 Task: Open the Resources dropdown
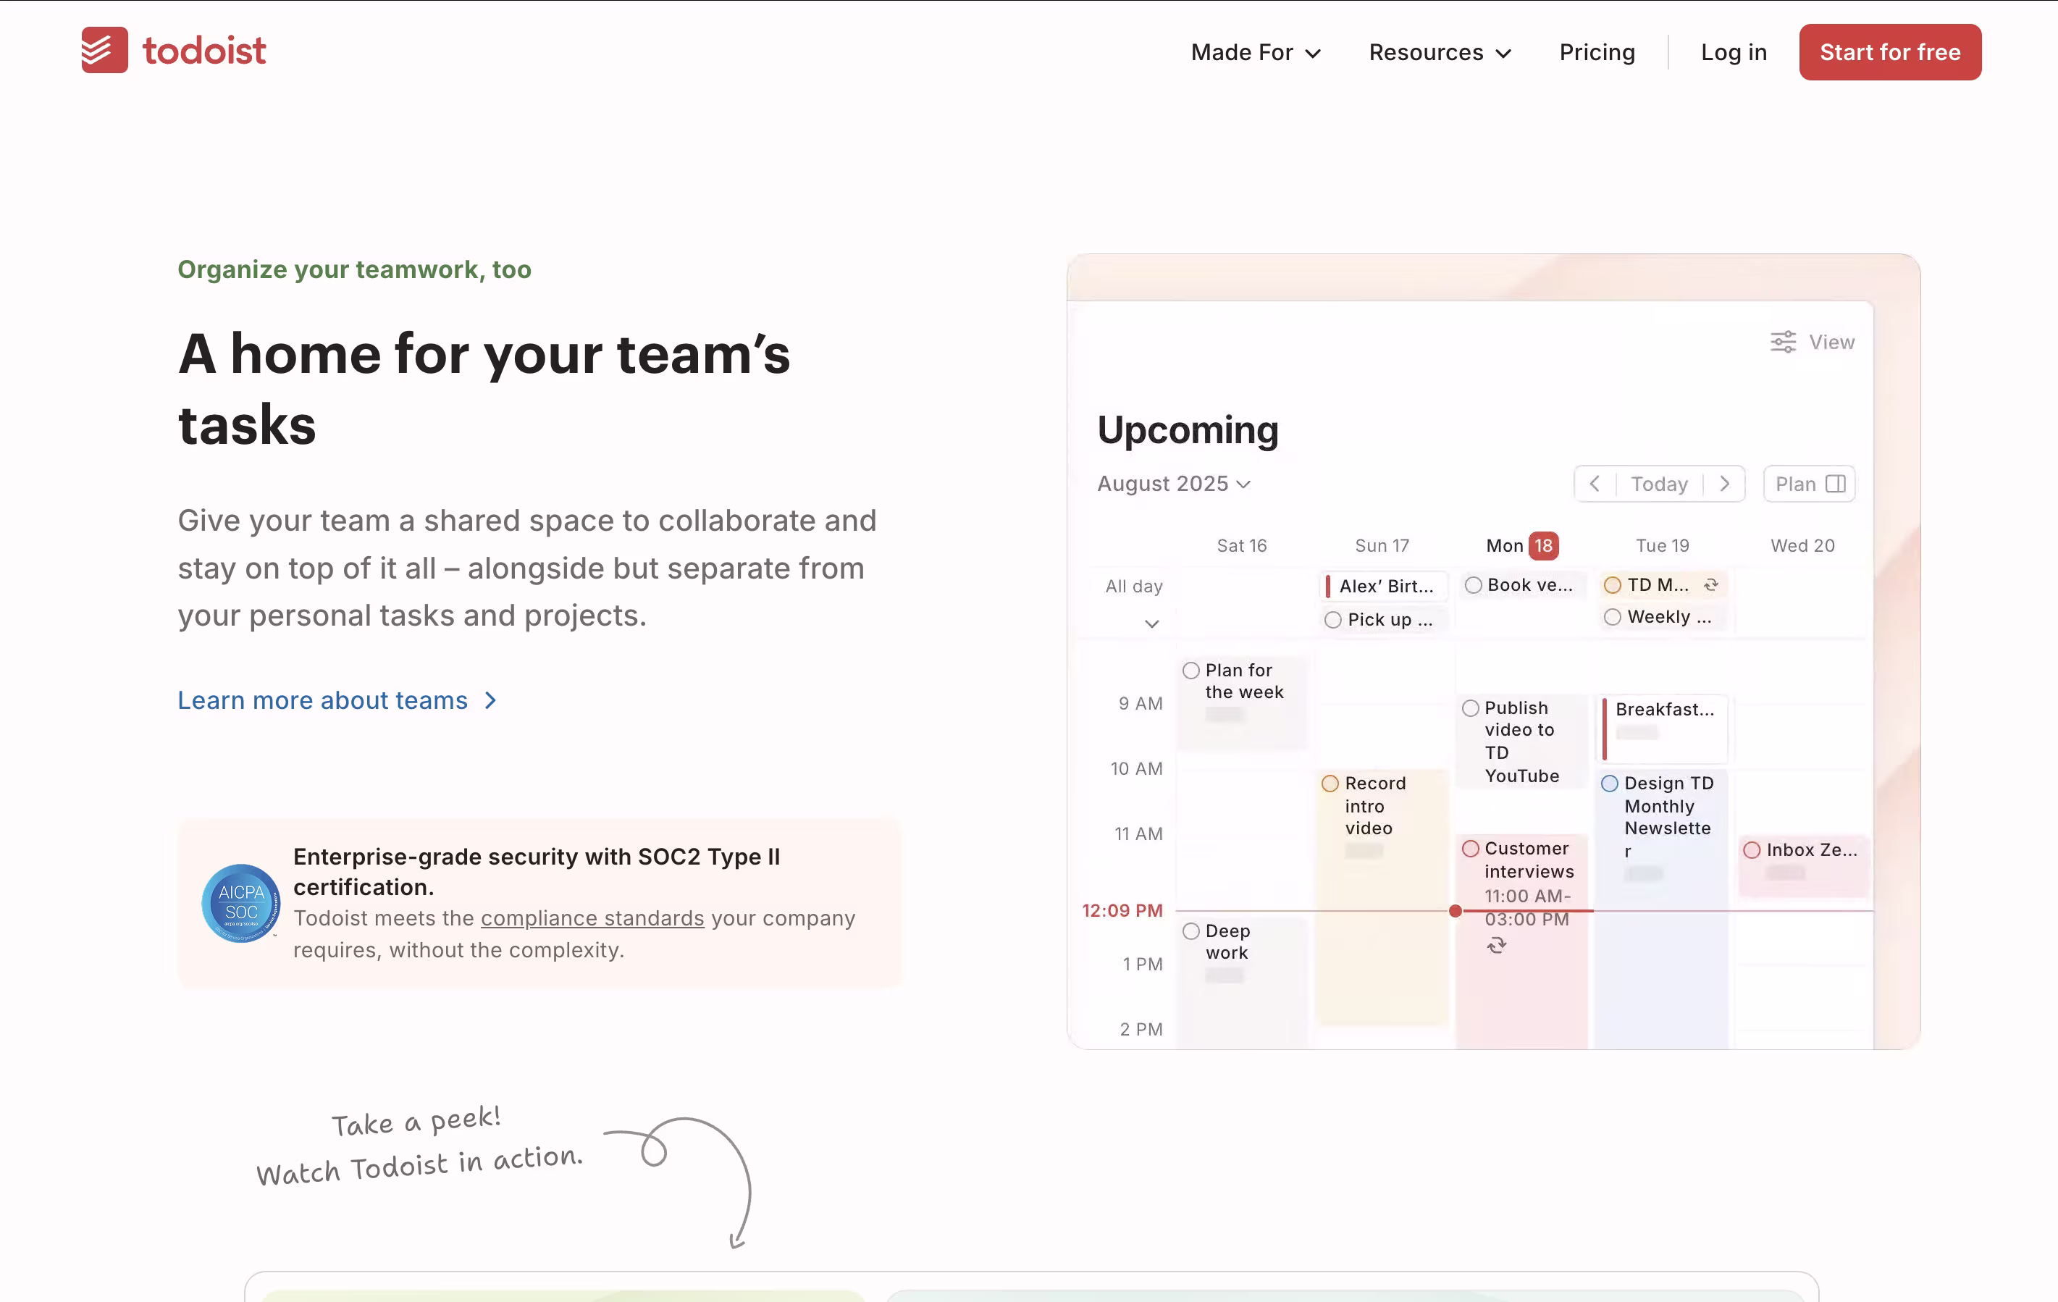tap(1440, 52)
